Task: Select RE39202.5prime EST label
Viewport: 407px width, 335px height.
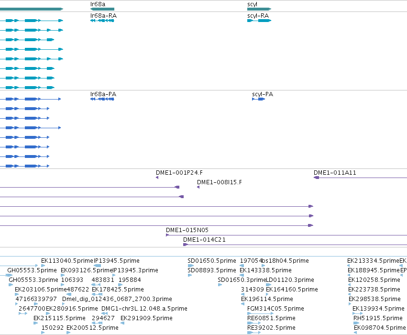Action: 272,328
